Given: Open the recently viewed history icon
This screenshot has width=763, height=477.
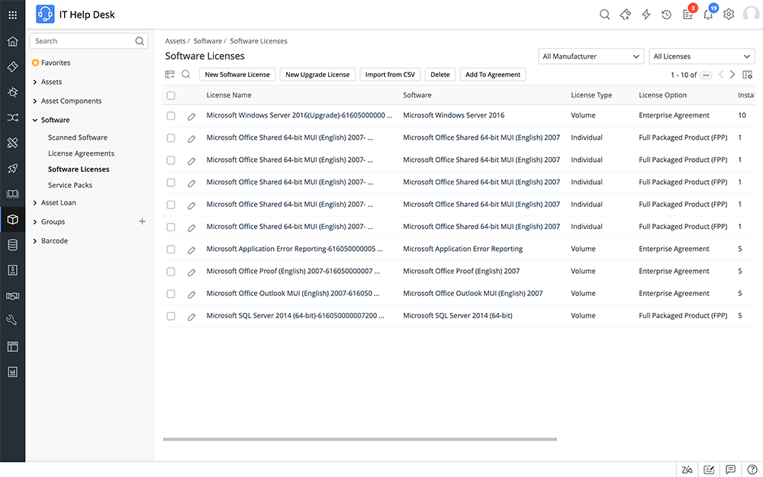Looking at the screenshot, I should tap(665, 14).
